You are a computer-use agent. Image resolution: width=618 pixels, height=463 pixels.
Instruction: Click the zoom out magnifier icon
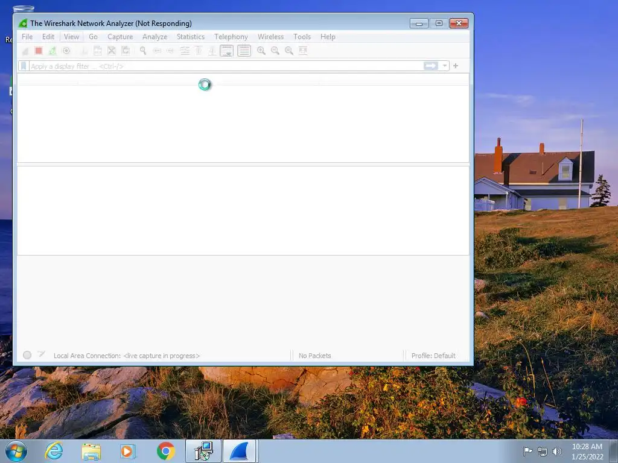click(x=275, y=51)
